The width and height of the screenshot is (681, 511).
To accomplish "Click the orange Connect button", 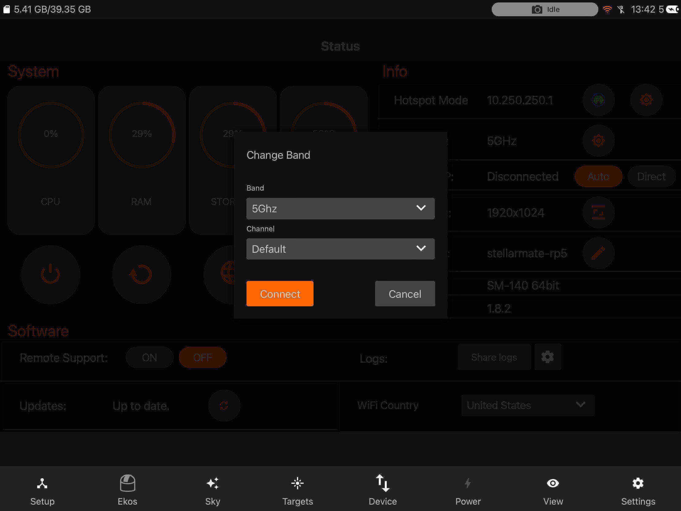I will click(x=280, y=293).
